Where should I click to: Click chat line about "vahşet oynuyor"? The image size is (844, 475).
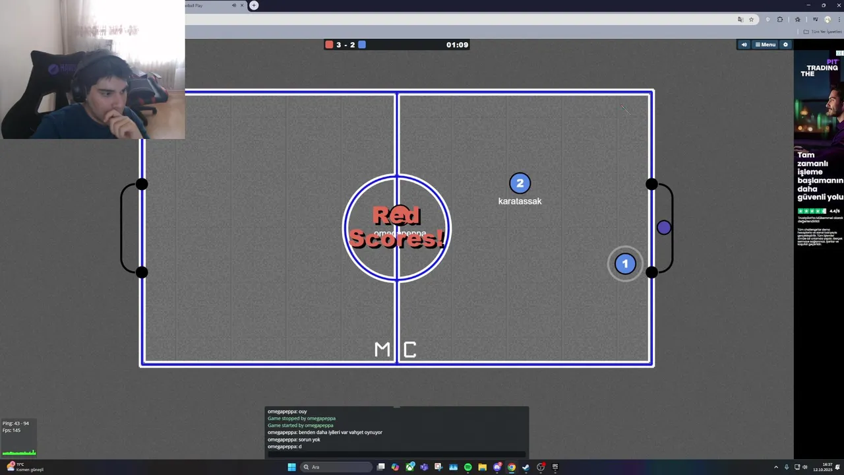(325, 432)
